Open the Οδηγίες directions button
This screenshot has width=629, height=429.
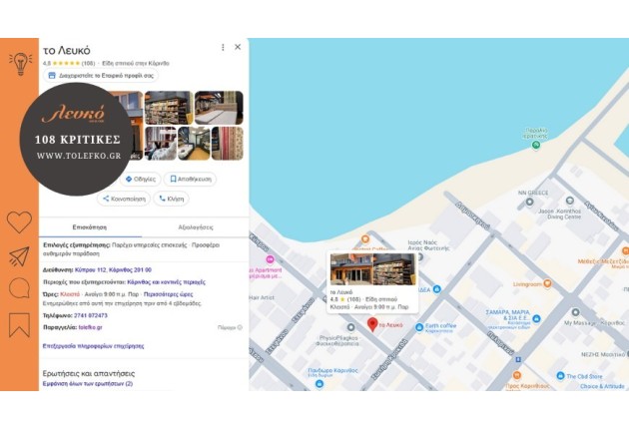pyautogui.click(x=141, y=179)
